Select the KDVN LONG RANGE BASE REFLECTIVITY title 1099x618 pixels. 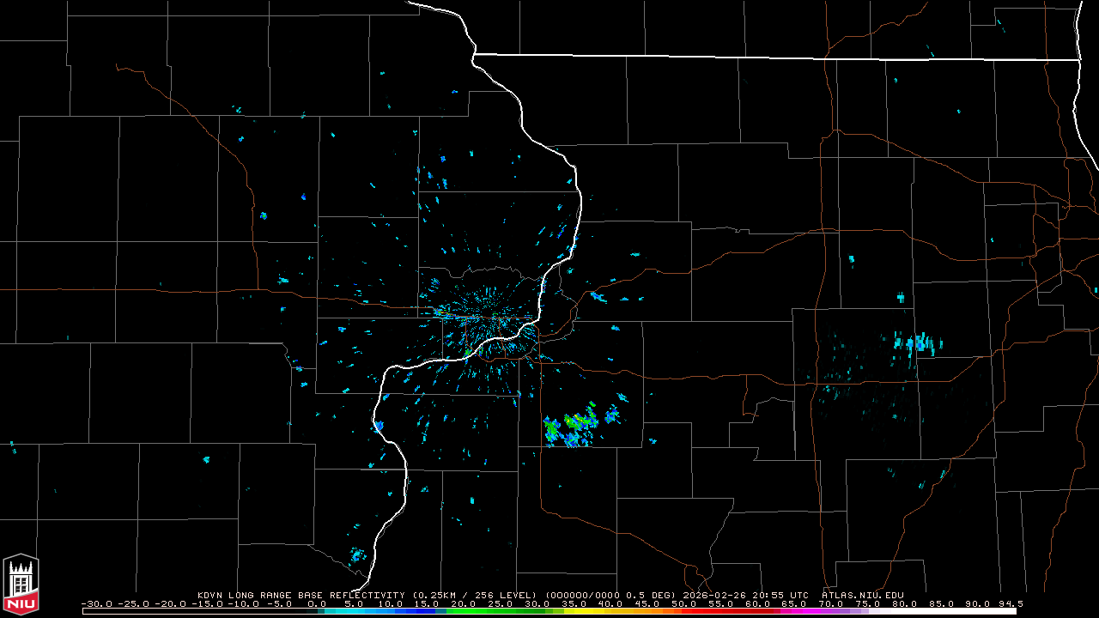(x=301, y=595)
